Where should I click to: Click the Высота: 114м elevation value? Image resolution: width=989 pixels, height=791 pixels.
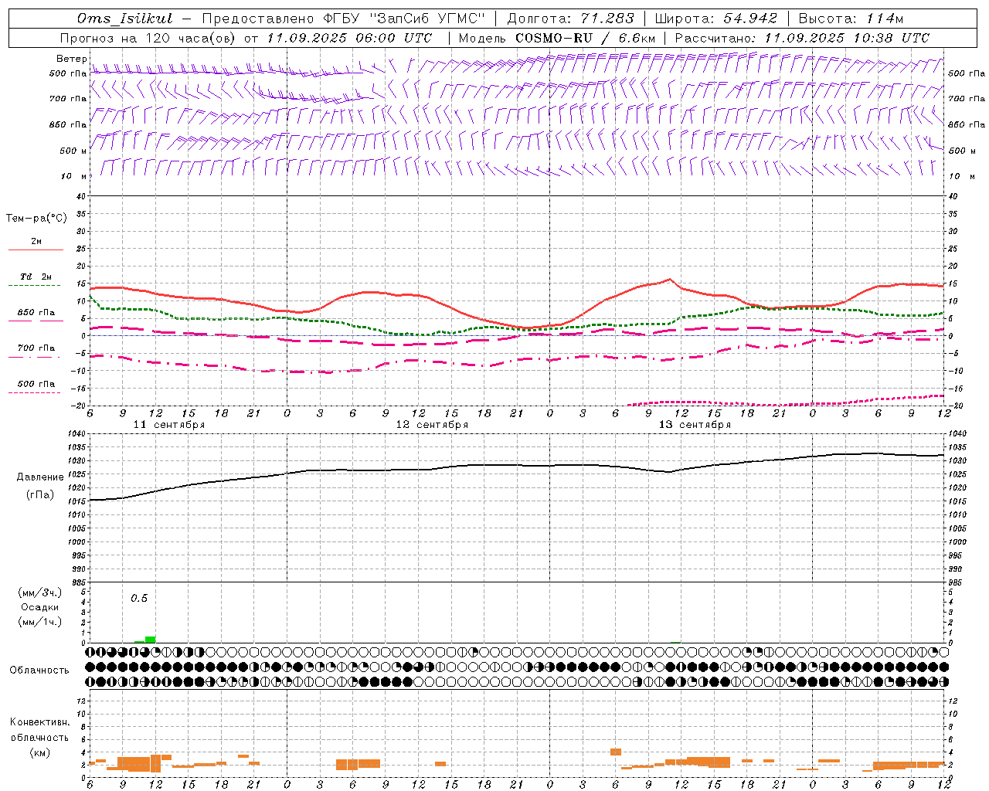point(851,19)
